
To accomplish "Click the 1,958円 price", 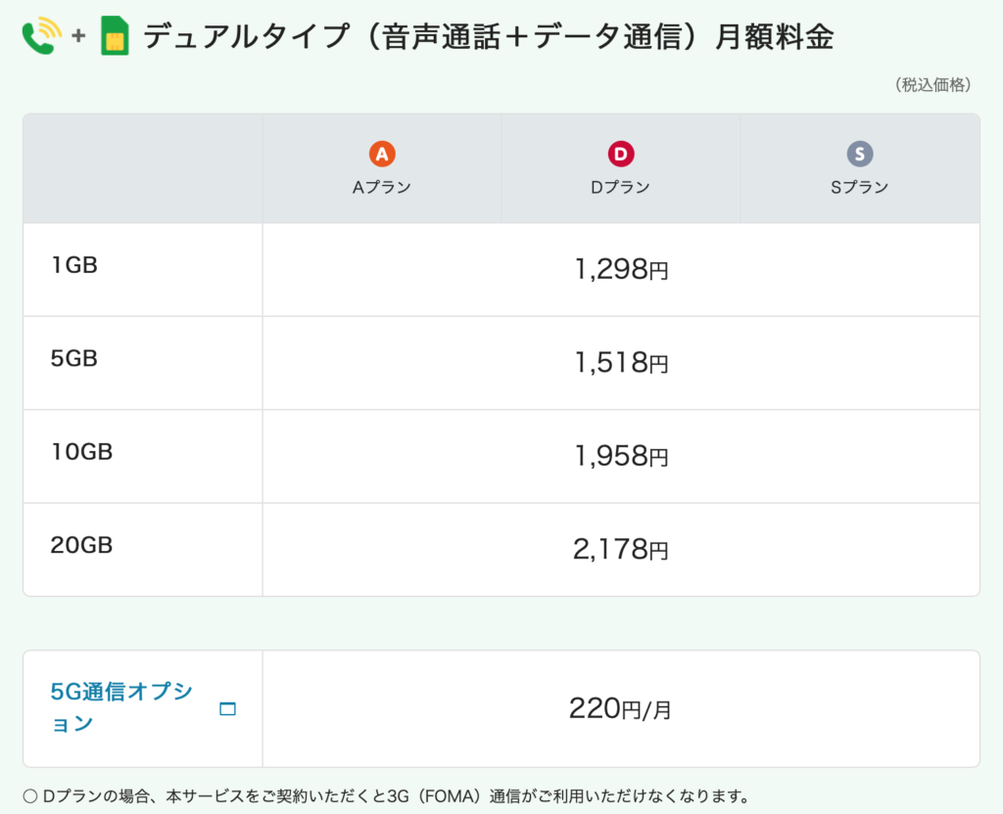I will (621, 456).
